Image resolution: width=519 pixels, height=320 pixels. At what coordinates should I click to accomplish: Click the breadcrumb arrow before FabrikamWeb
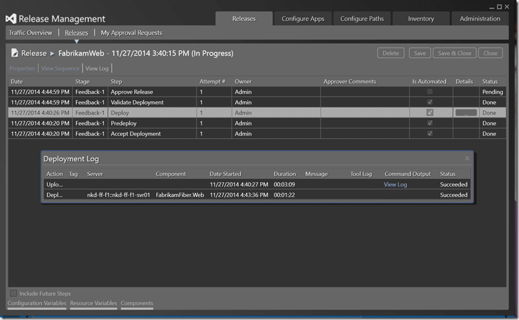[x=52, y=54]
